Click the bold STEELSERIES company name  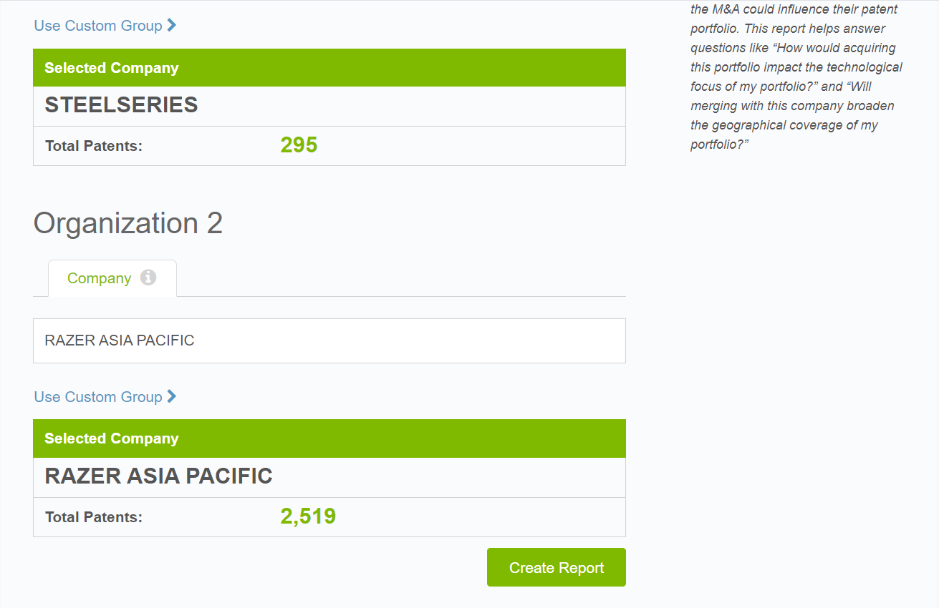click(121, 105)
